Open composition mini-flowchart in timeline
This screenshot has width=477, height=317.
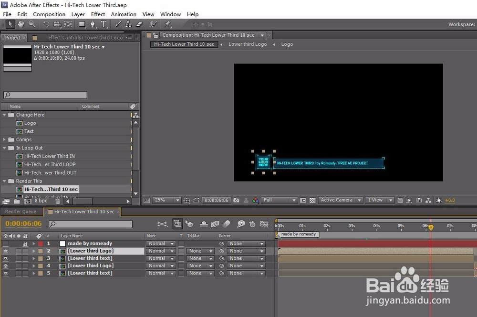163,224
